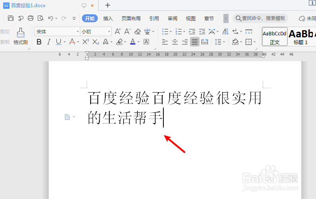Click the Borders icon
This screenshot has width=316, height=199.
click(x=249, y=42)
